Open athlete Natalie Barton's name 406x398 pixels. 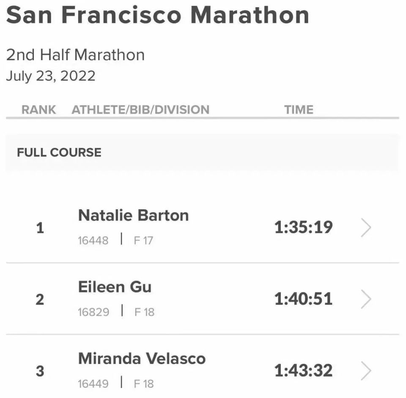coord(133,216)
